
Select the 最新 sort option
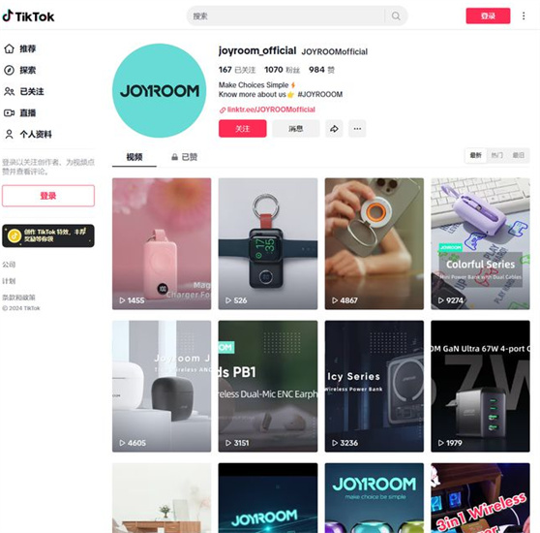[x=475, y=155]
